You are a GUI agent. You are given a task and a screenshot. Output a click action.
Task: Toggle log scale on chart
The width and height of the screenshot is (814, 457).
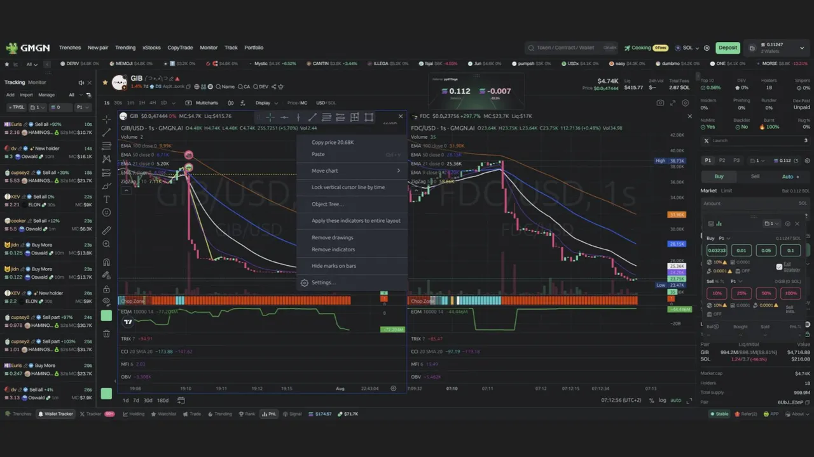click(662, 401)
